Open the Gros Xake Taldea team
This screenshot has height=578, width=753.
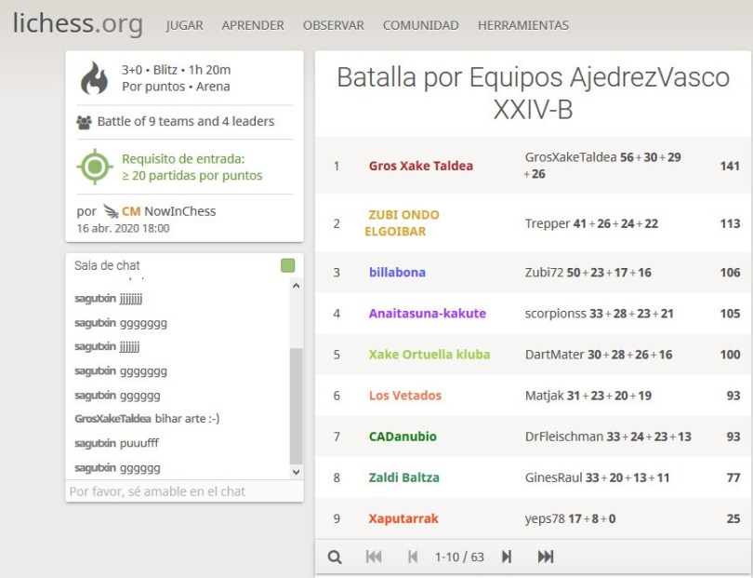(420, 166)
